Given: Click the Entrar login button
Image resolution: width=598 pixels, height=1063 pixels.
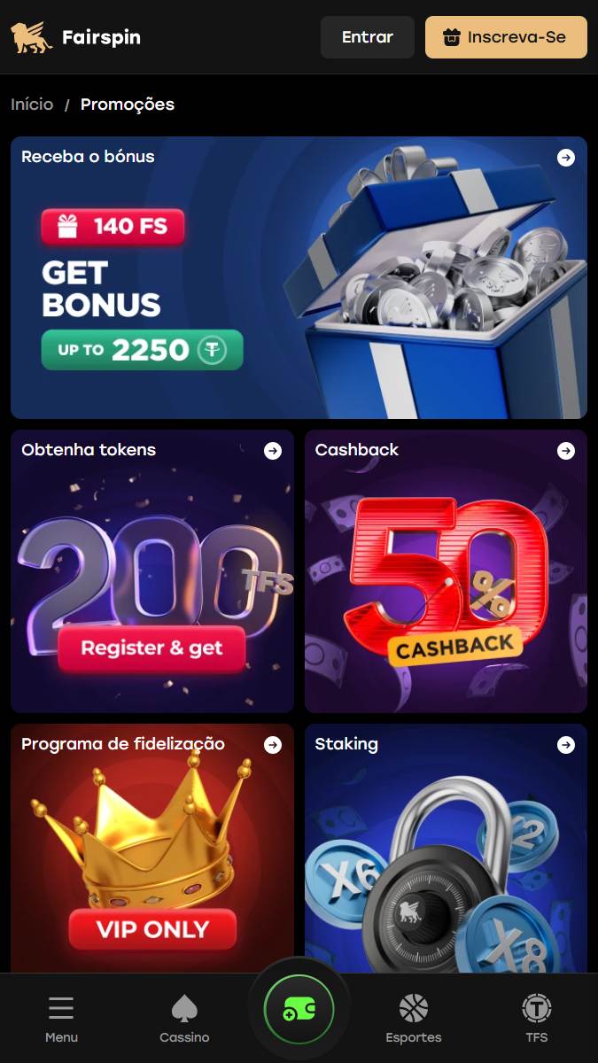Looking at the screenshot, I should [x=368, y=37].
